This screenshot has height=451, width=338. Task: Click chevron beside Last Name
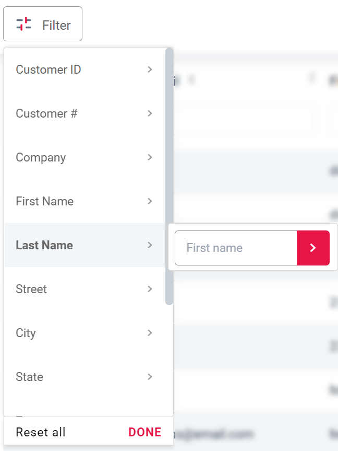point(150,245)
